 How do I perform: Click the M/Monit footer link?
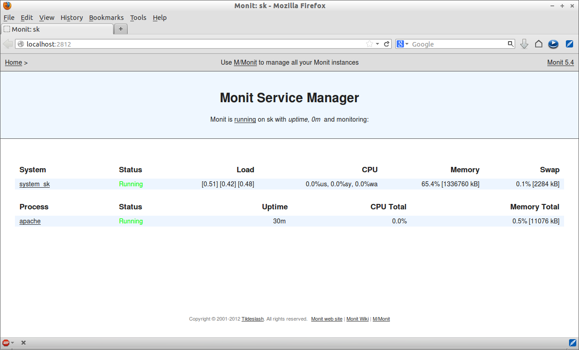(381, 319)
